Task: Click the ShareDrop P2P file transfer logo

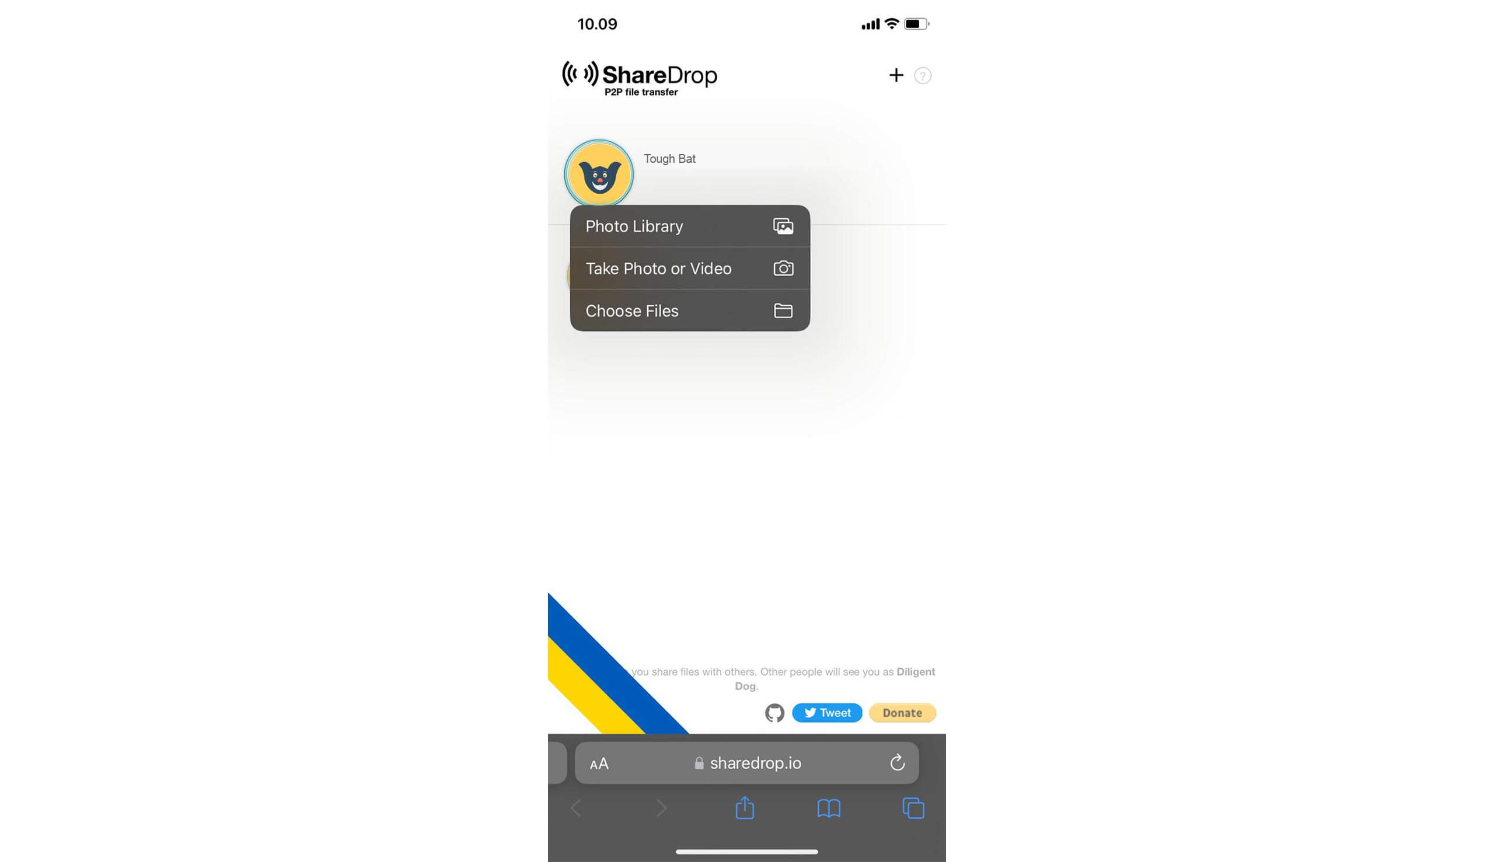Action: [639, 77]
